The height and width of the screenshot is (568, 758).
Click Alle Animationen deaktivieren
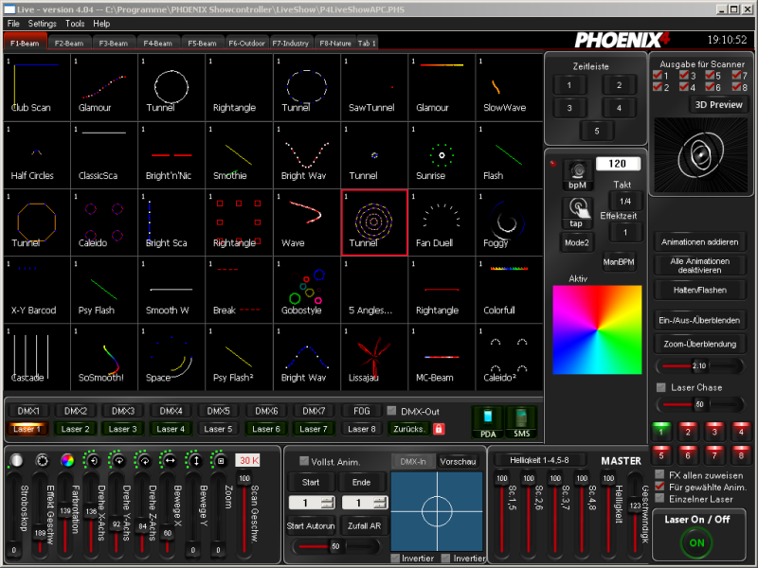[x=699, y=265]
